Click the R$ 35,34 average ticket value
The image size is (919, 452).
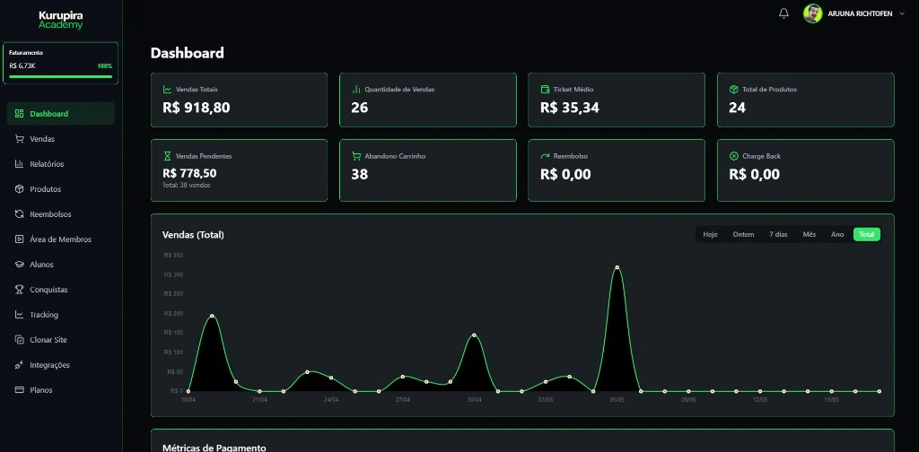(570, 108)
